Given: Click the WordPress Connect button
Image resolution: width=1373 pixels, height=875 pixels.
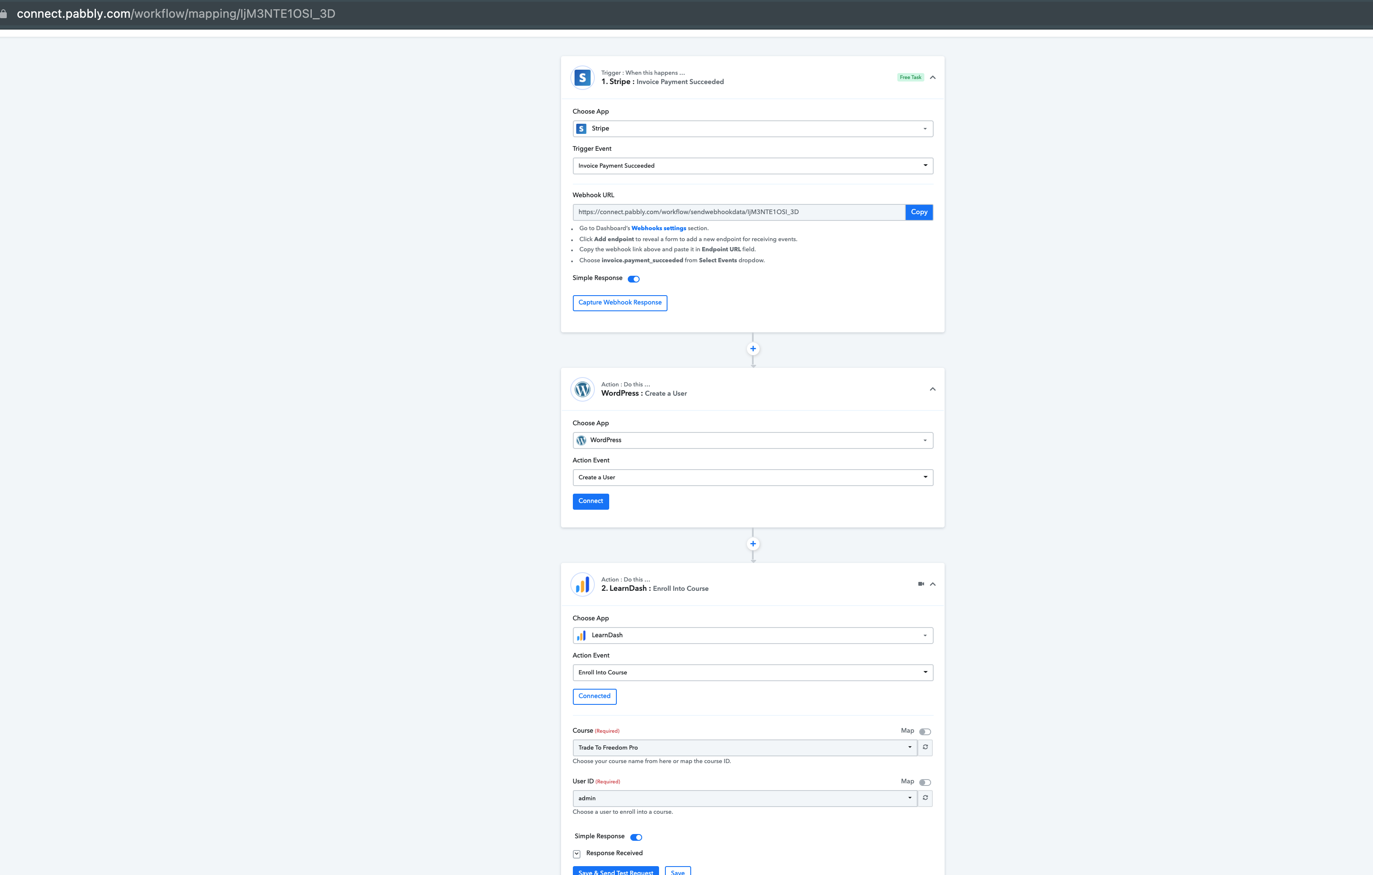Looking at the screenshot, I should [591, 501].
